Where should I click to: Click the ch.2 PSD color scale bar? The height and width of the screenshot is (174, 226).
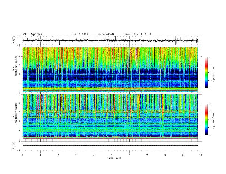coord(206,120)
